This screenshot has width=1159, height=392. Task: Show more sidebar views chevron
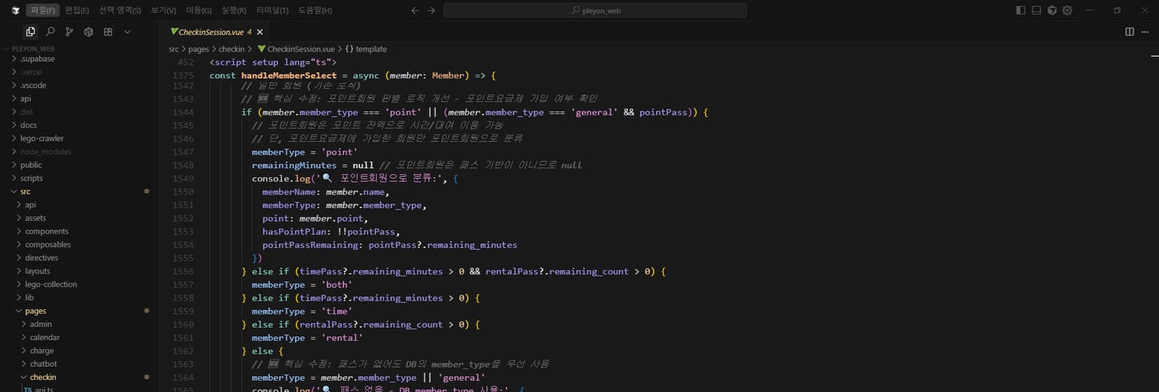coord(128,32)
